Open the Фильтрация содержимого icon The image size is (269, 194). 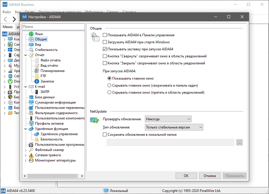click(31, 113)
